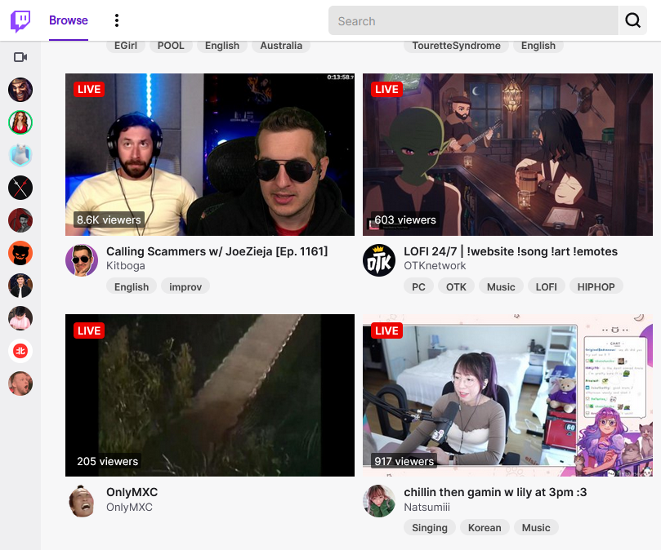Click the red channel avatar near sidebar bottom
Screen dimensions: 661x550
pyautogui.click(x=20, y=351)
